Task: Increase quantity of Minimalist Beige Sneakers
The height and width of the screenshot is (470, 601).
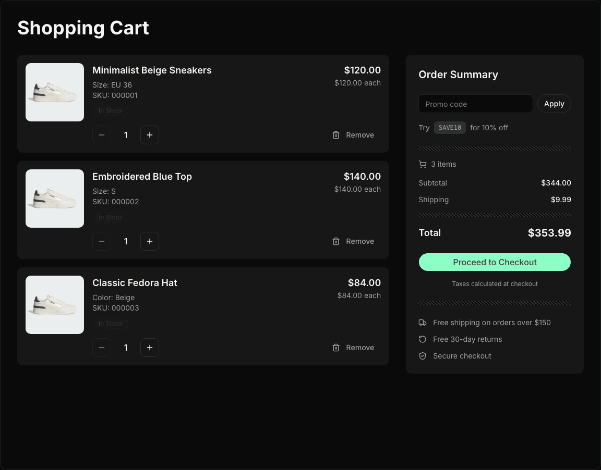Action: tap(150, 135)
